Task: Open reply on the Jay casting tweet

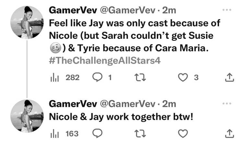Action: click(x=97, y=77)
